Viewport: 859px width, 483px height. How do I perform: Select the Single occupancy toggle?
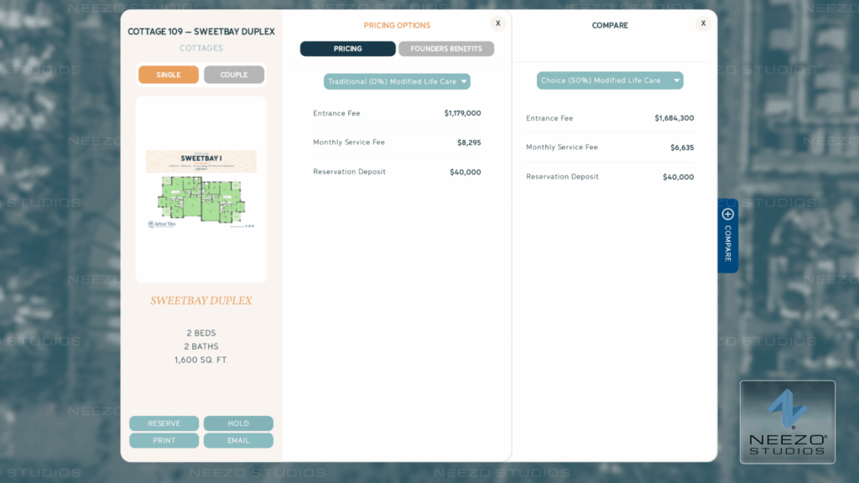(x=168, y=75)
